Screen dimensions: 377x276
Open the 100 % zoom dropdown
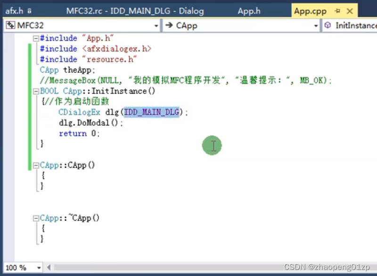point(39,268)
